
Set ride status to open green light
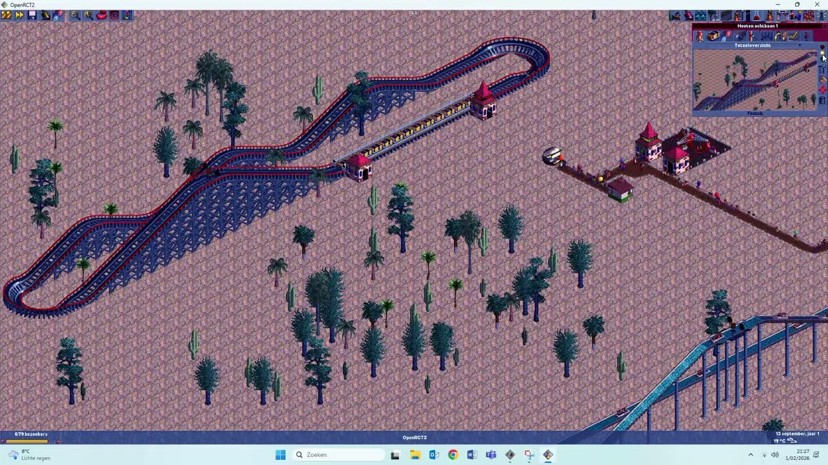pos(822,59)
